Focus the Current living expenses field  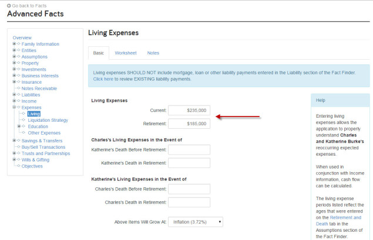pos(189,110)
